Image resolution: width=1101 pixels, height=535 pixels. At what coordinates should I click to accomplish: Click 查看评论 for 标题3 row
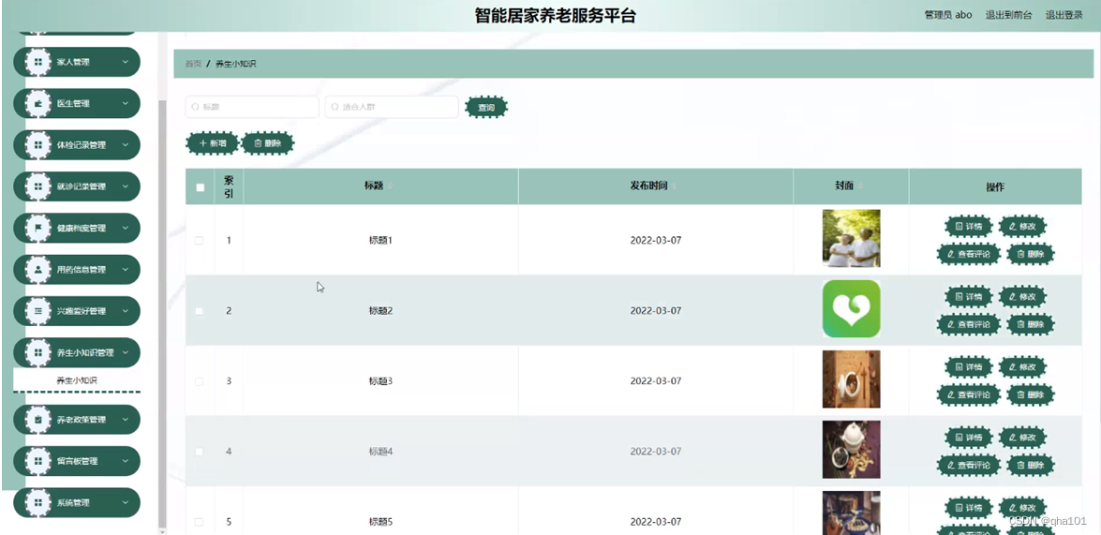point(968,394)
